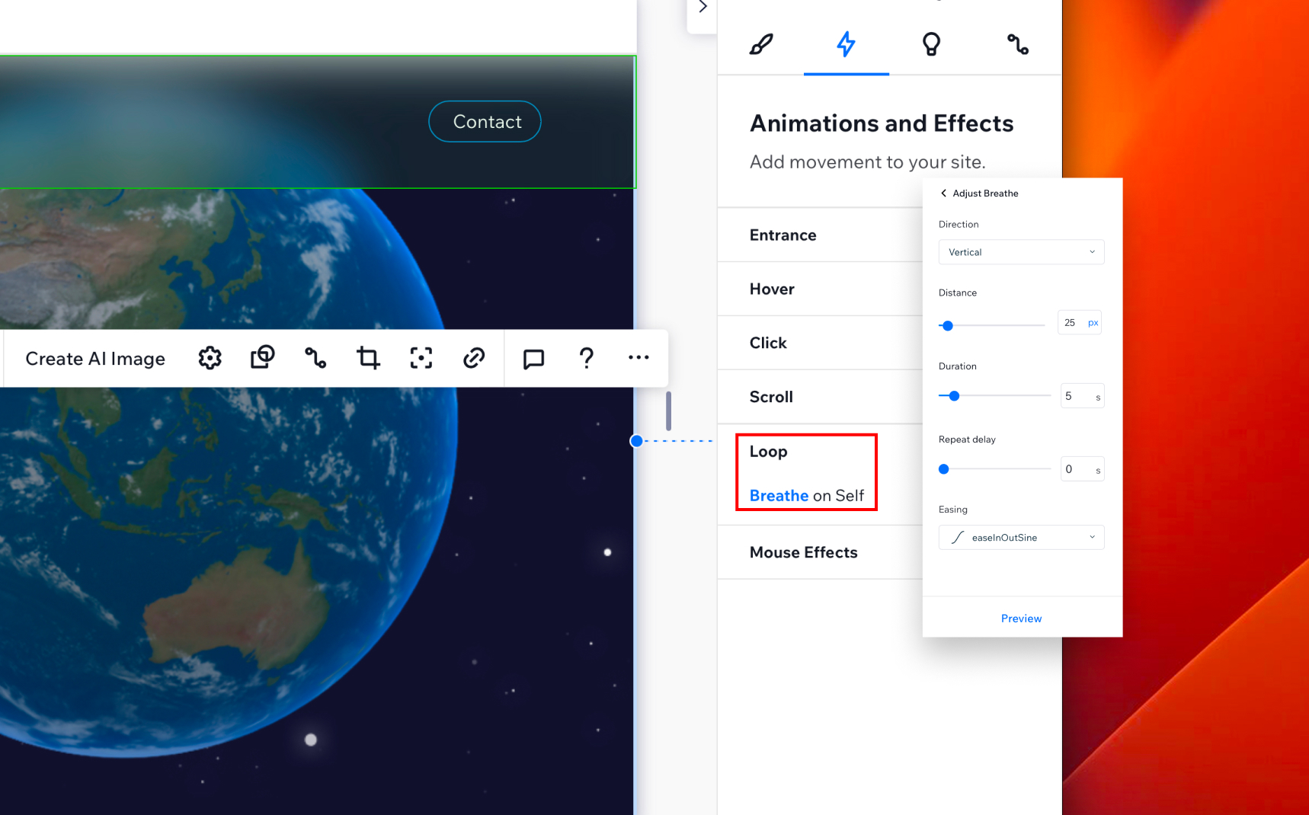Image resolution: width=1309 pixels, height=815 pixels.
Task: Open the Direction dropdown showing Vertical
Action: click(x=1021, y=252)
